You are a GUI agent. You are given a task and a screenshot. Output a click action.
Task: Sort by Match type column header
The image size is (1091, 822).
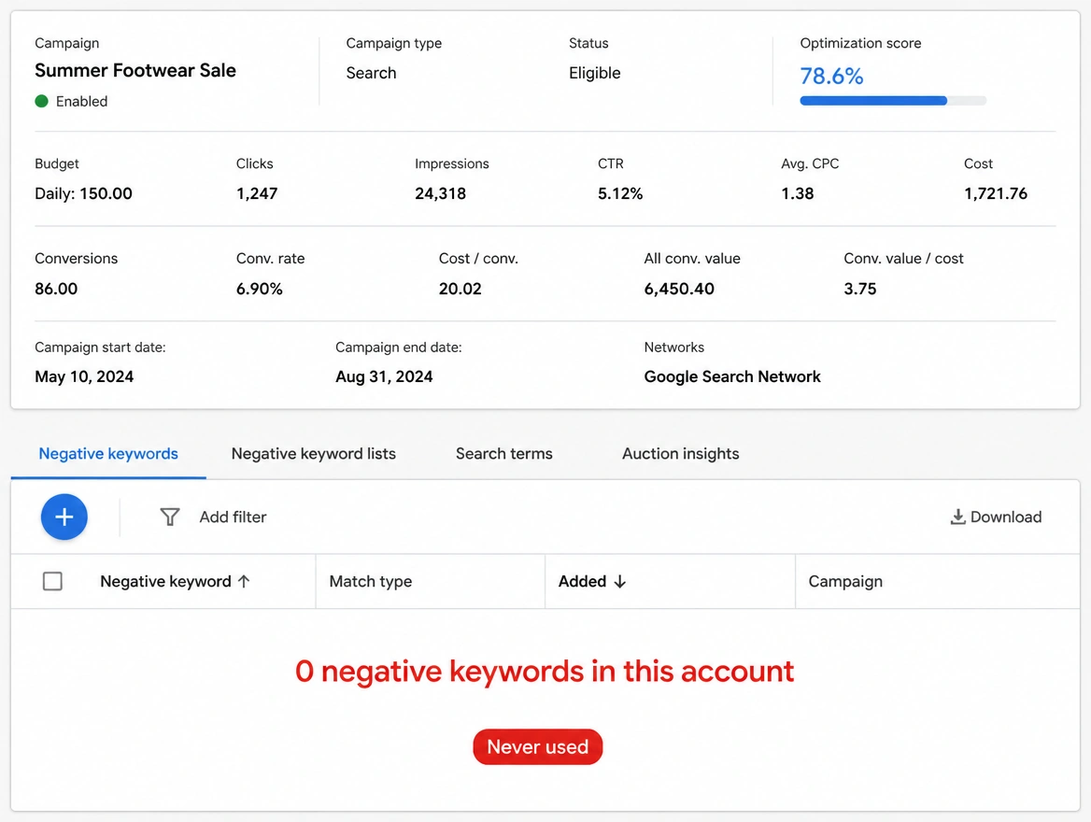coord(370,581)
